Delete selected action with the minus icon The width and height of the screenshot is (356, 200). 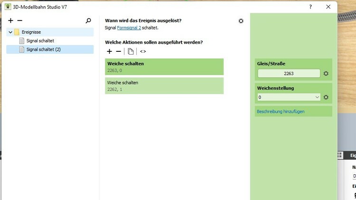[119, 51]
